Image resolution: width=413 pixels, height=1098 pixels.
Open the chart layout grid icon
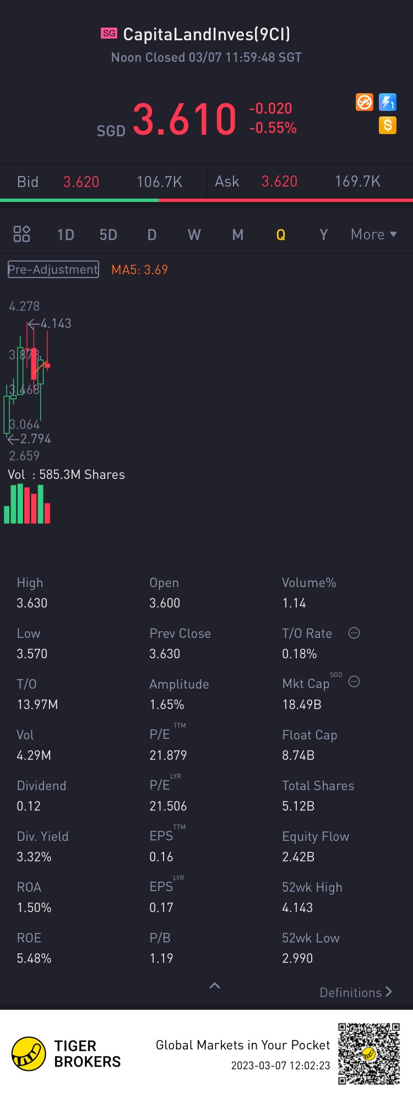click(x=21, y=234)
